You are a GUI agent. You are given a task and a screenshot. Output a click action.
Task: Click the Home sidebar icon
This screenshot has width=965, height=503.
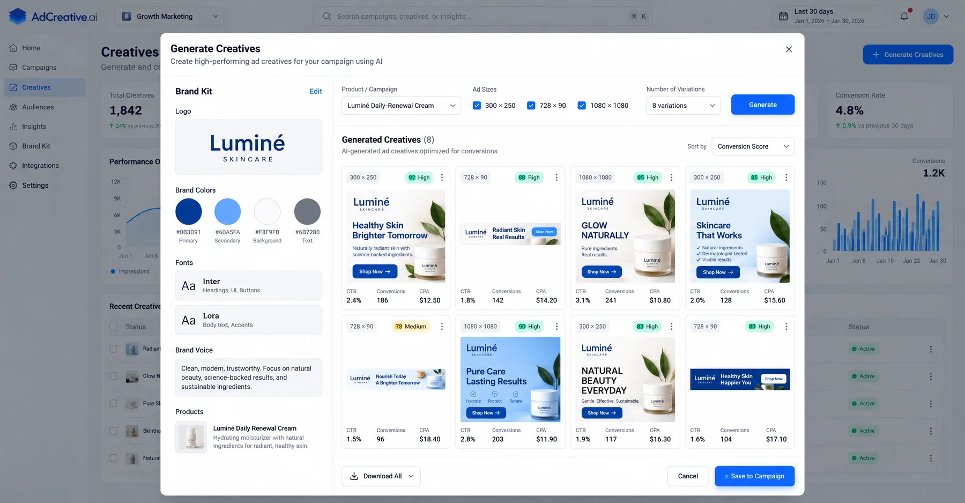13,48
